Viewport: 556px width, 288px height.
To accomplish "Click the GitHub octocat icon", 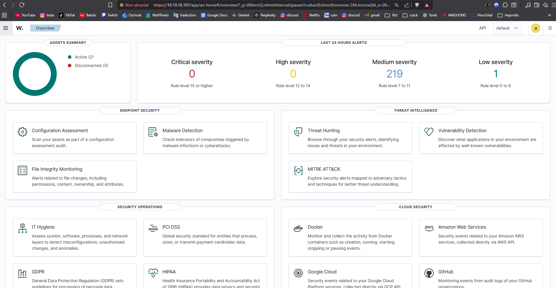I will pos(429,273).
